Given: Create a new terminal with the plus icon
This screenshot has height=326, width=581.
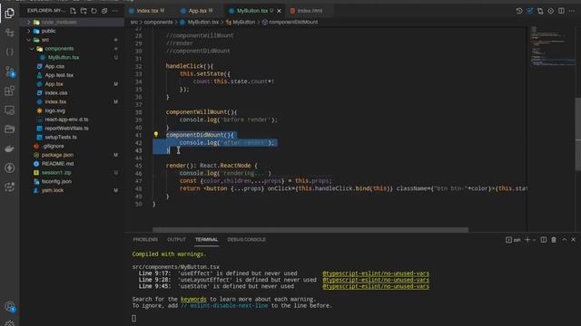Looking at the screenshot, I should pos(527,239).
